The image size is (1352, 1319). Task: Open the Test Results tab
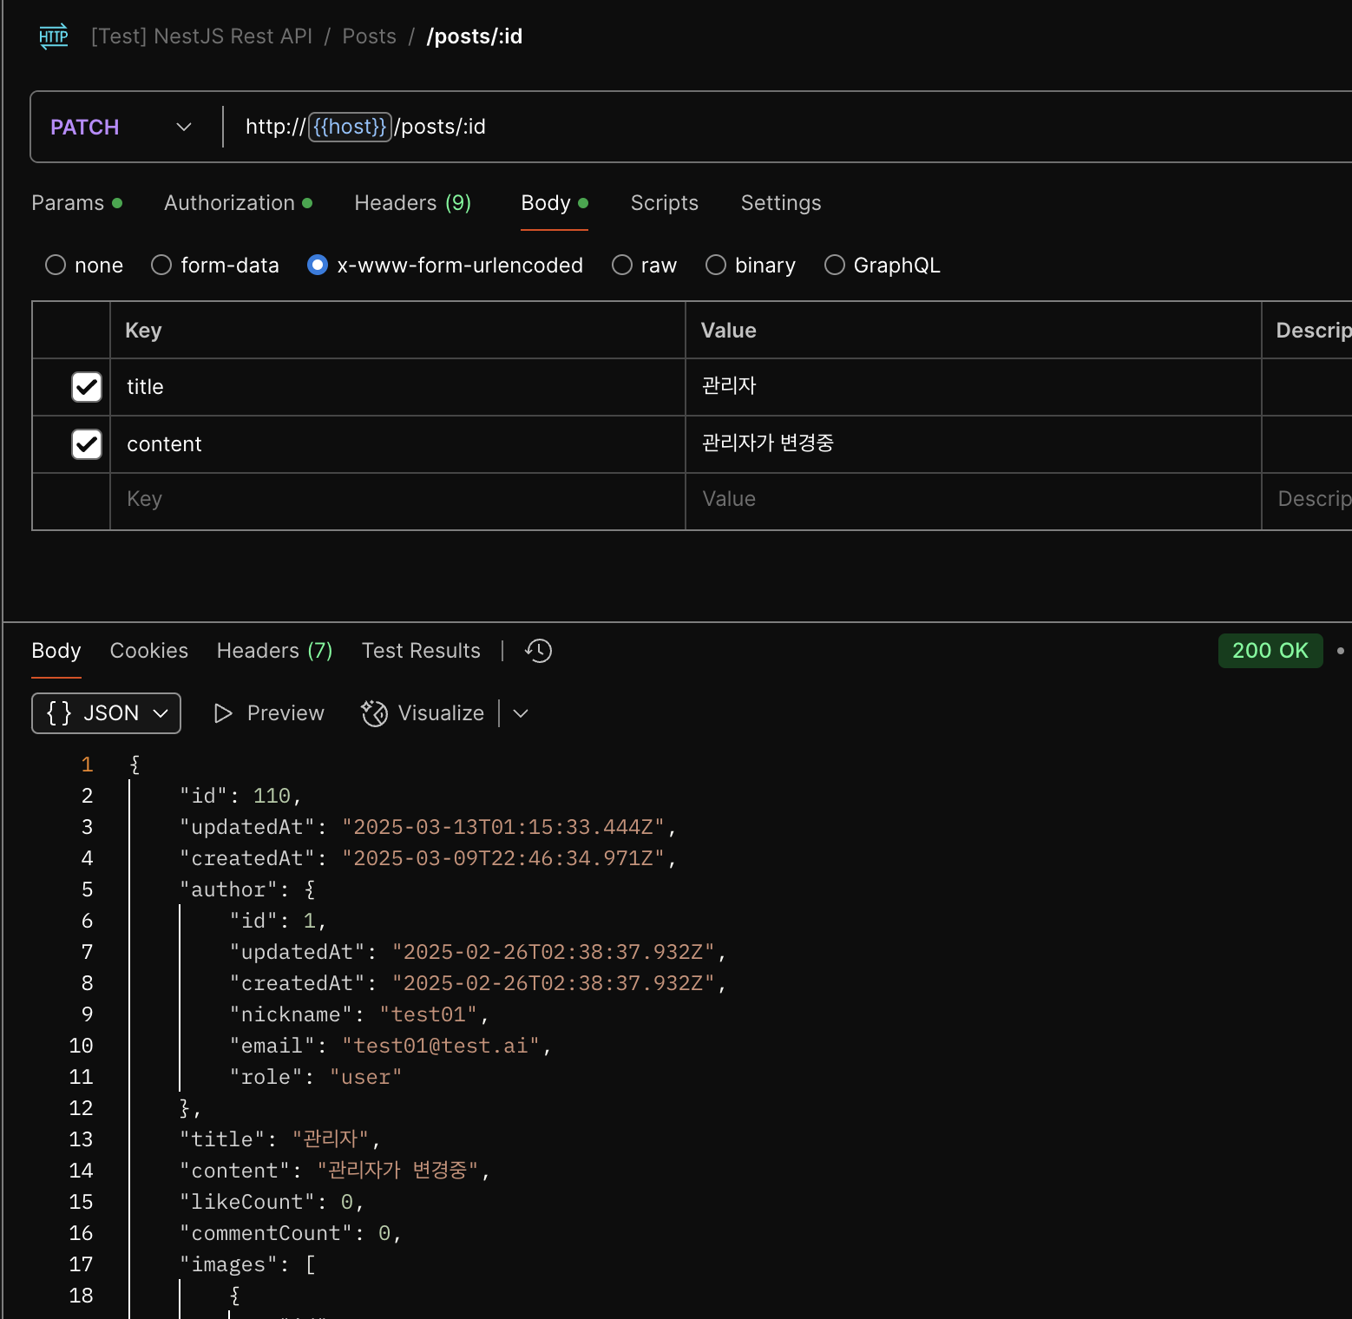421,651
